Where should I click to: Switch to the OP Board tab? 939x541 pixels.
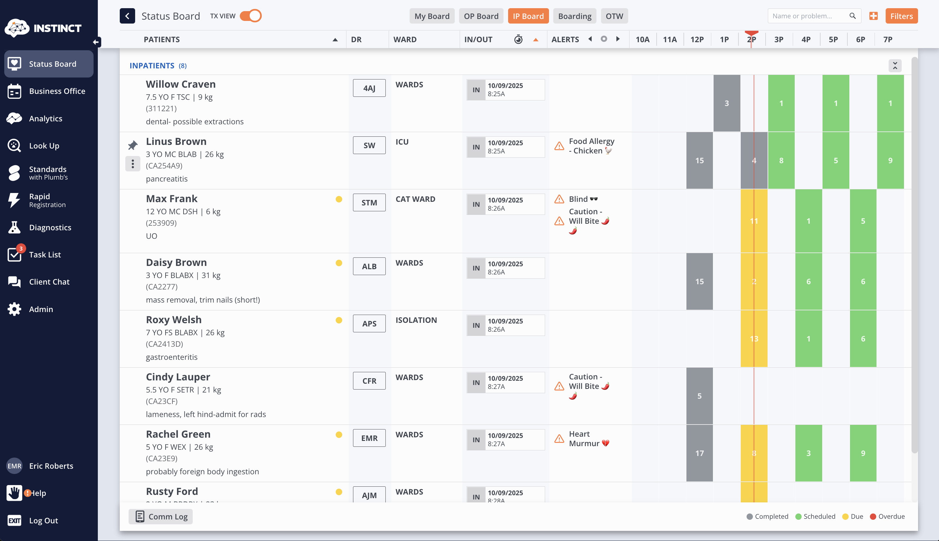pos(481,16)
